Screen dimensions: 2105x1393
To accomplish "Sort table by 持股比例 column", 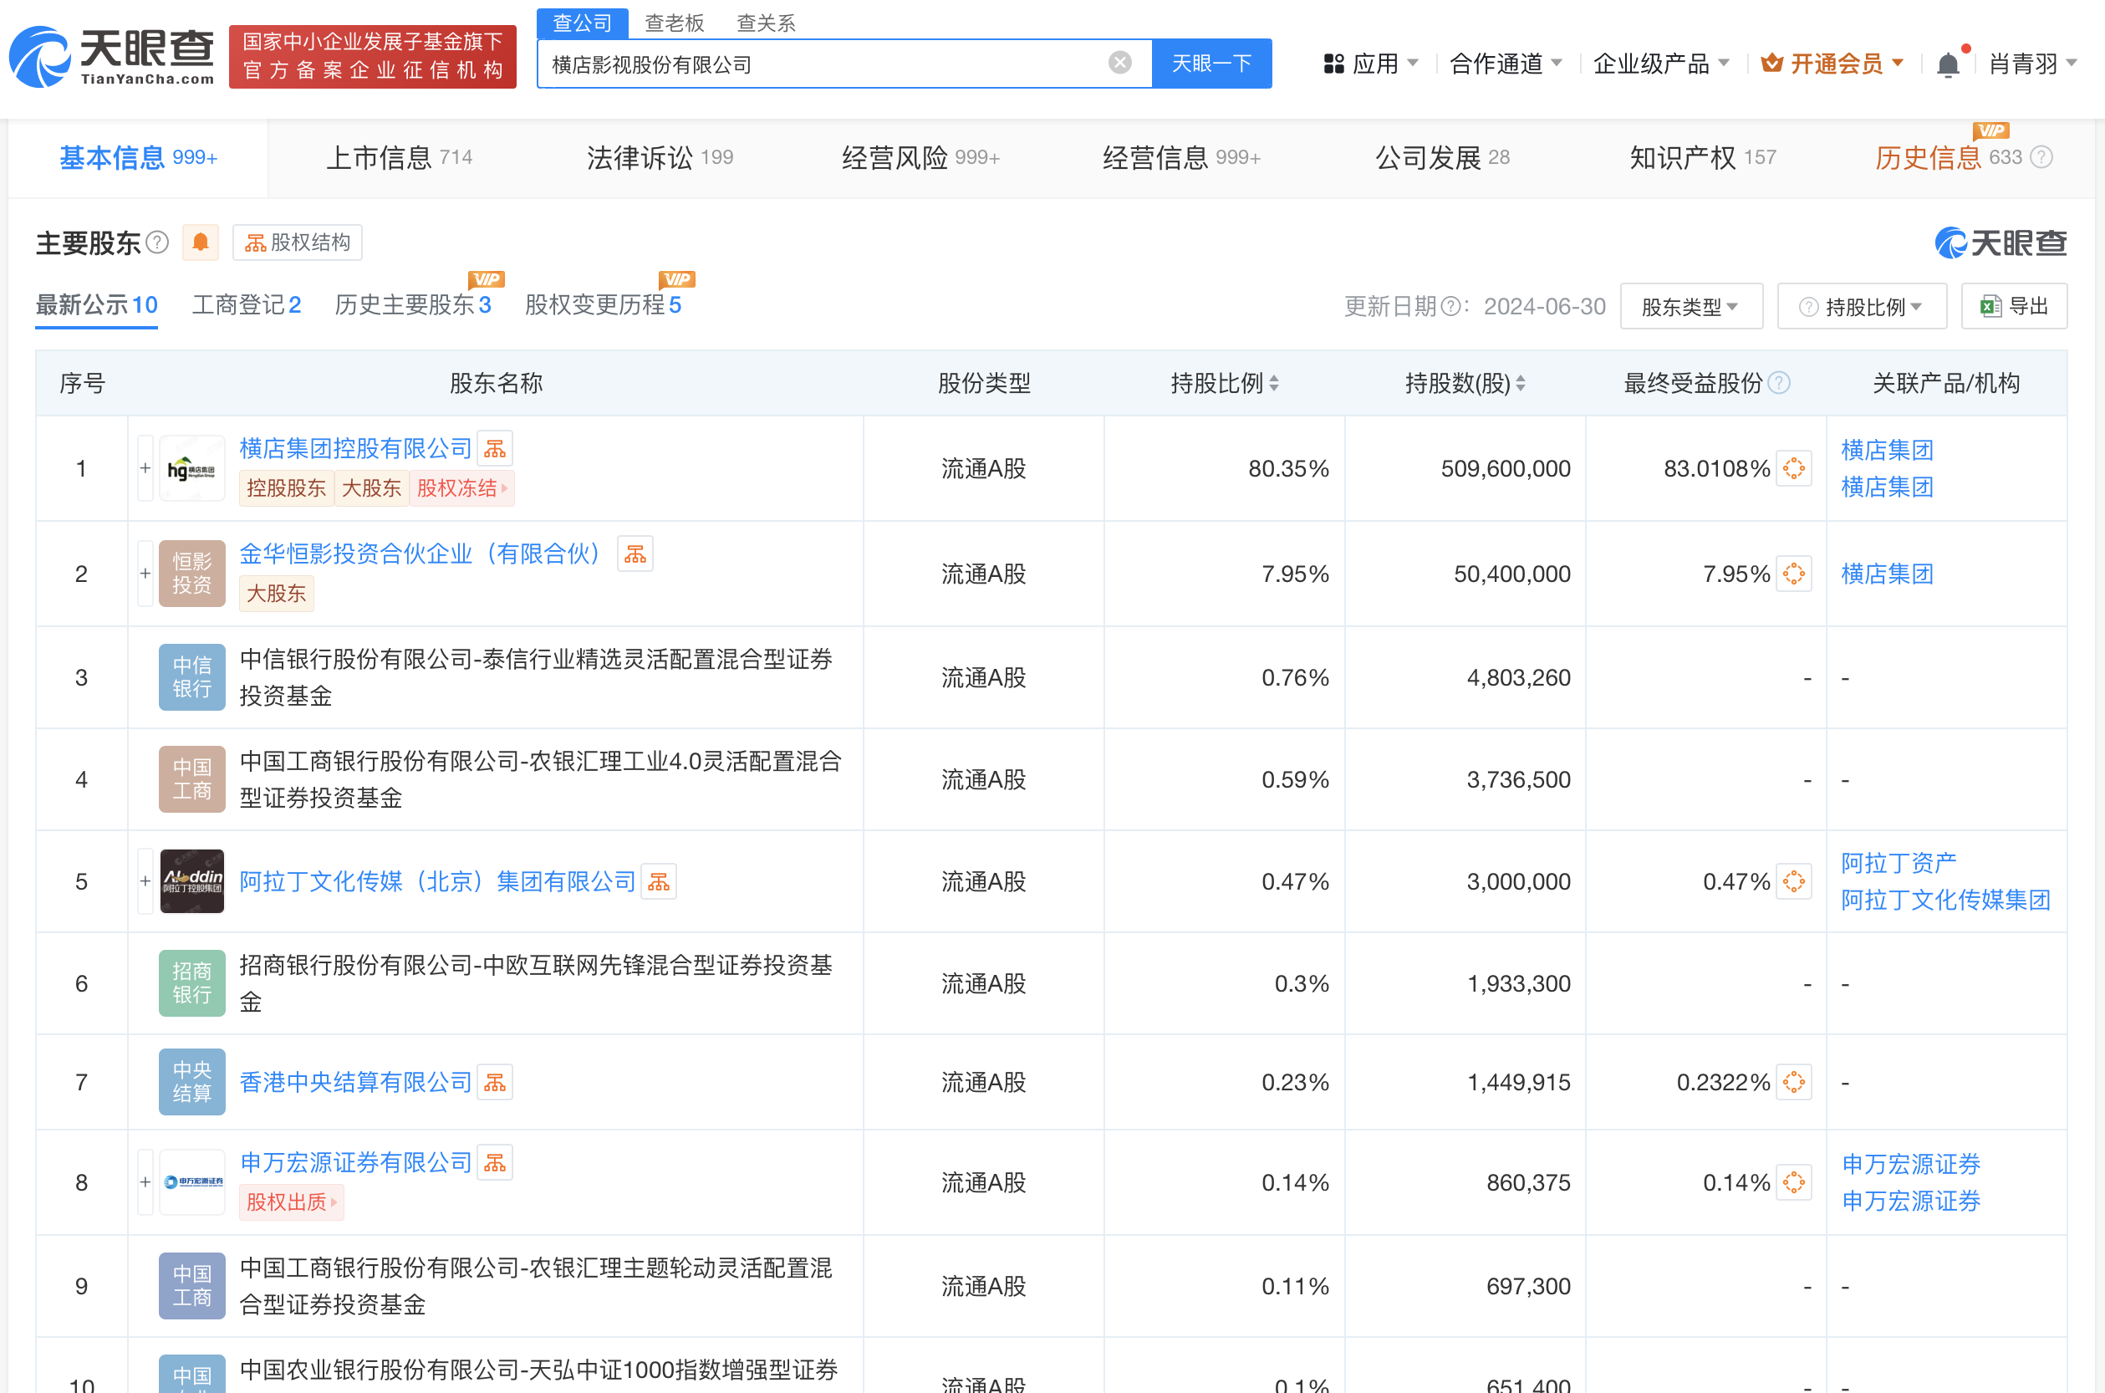I will (1275, 383).
